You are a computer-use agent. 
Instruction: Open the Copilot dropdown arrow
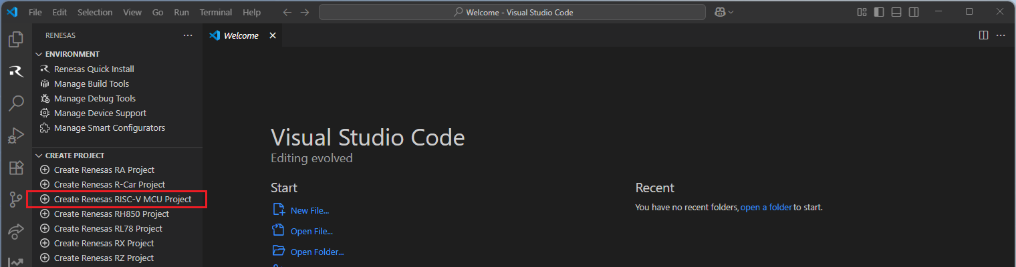731,12
